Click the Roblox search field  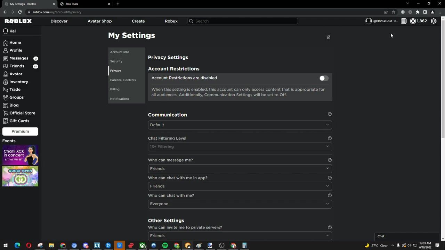coord(243,21)
